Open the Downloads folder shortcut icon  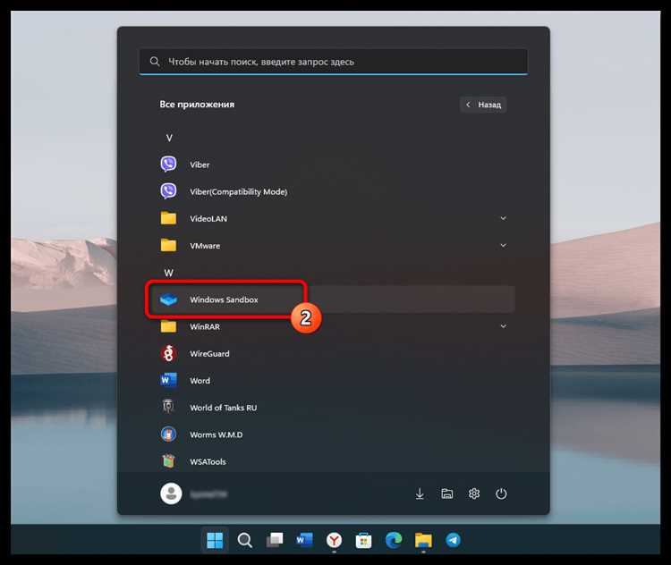tap(420, 493)
